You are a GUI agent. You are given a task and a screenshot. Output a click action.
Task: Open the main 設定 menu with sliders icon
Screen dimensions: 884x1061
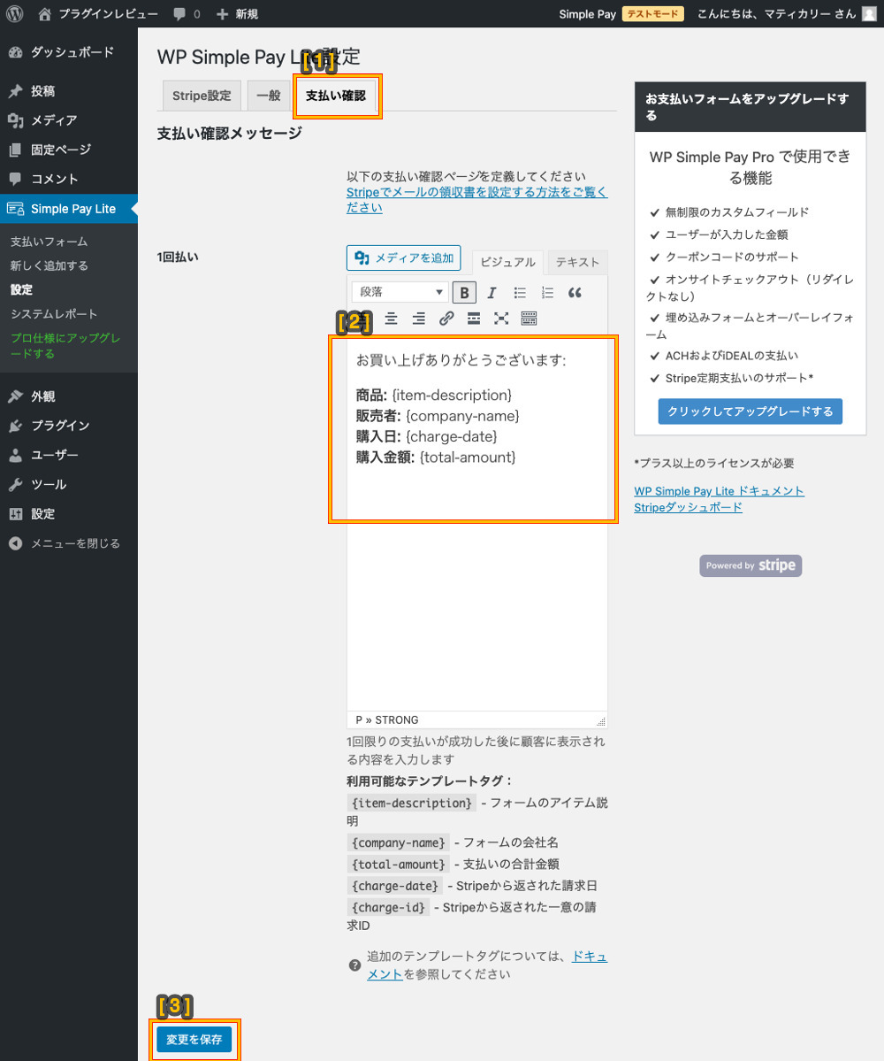[x=69, y=513]
